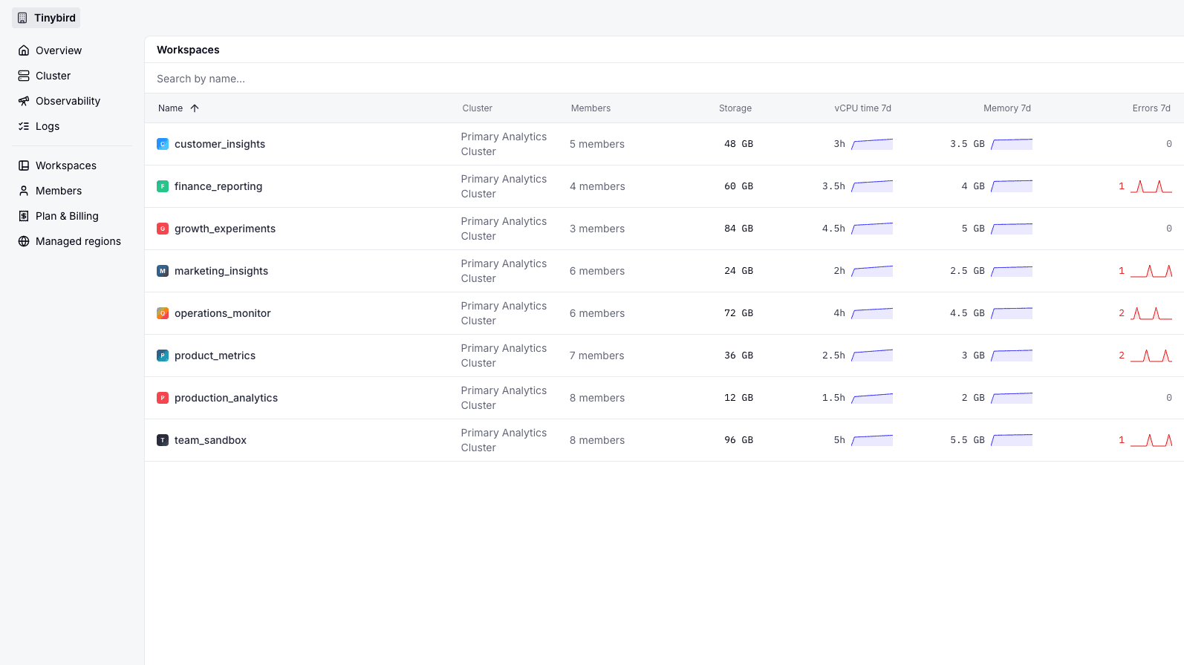Click '5.5 GB' memory value
The width and height of the screenshot is (1184, 665).
click(x=967, y=440)
